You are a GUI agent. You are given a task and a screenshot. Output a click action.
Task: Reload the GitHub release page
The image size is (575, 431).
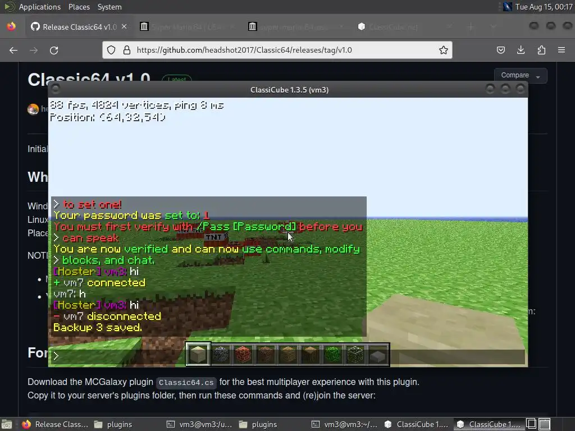[54, 50]
